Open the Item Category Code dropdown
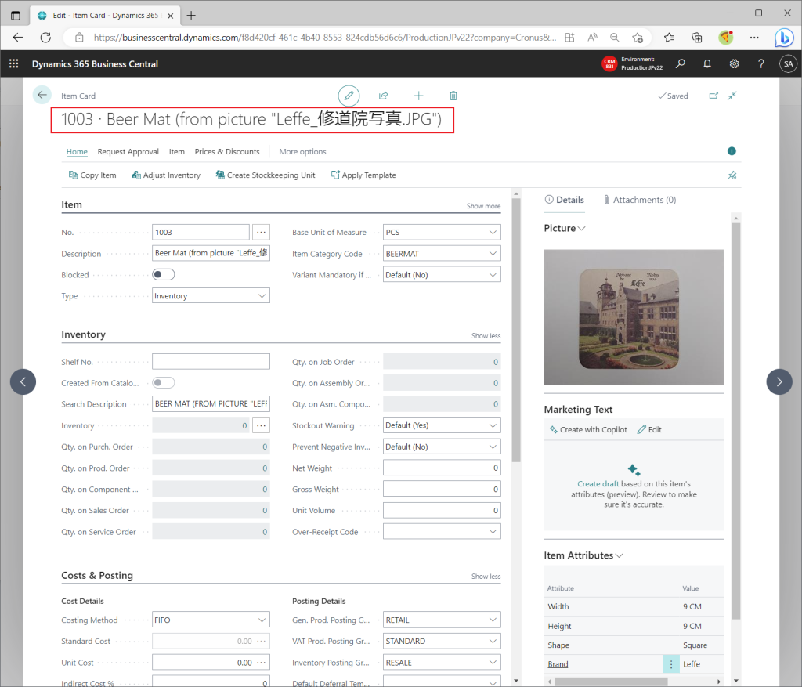This screenshot has height=687, width=802. click(x=493, y=253)
